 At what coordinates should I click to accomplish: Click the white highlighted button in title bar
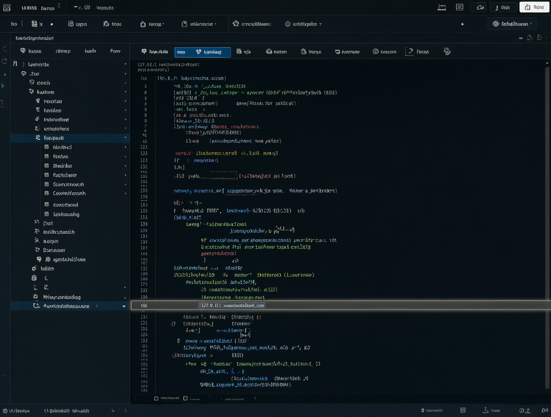534,7
